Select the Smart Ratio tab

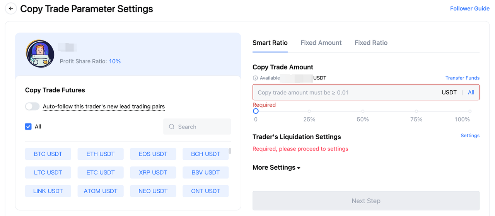tap(270, 43)
